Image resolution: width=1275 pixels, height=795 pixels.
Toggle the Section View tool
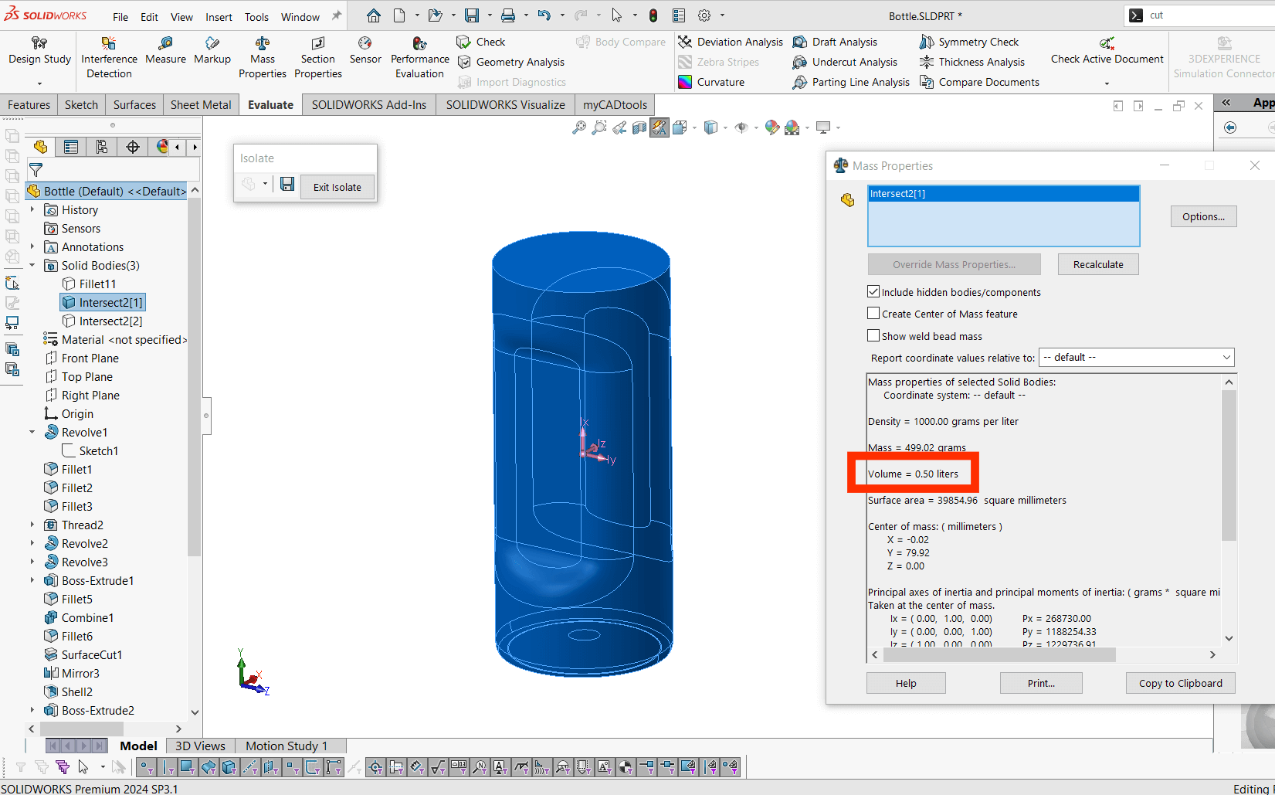click(639, 127)
